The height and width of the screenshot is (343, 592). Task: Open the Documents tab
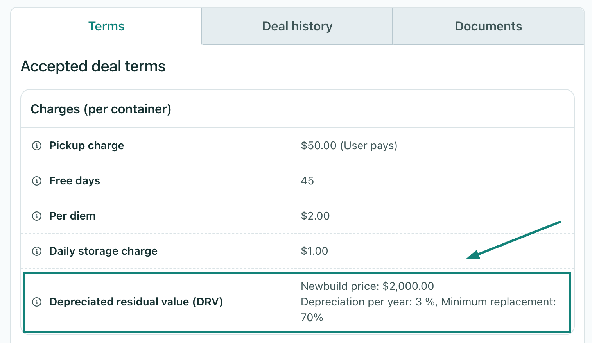(x=488, y=26)
